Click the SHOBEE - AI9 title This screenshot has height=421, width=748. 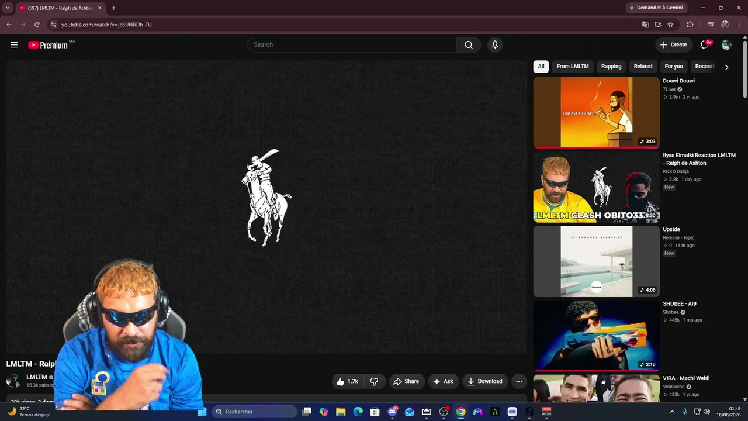point(680,304)
